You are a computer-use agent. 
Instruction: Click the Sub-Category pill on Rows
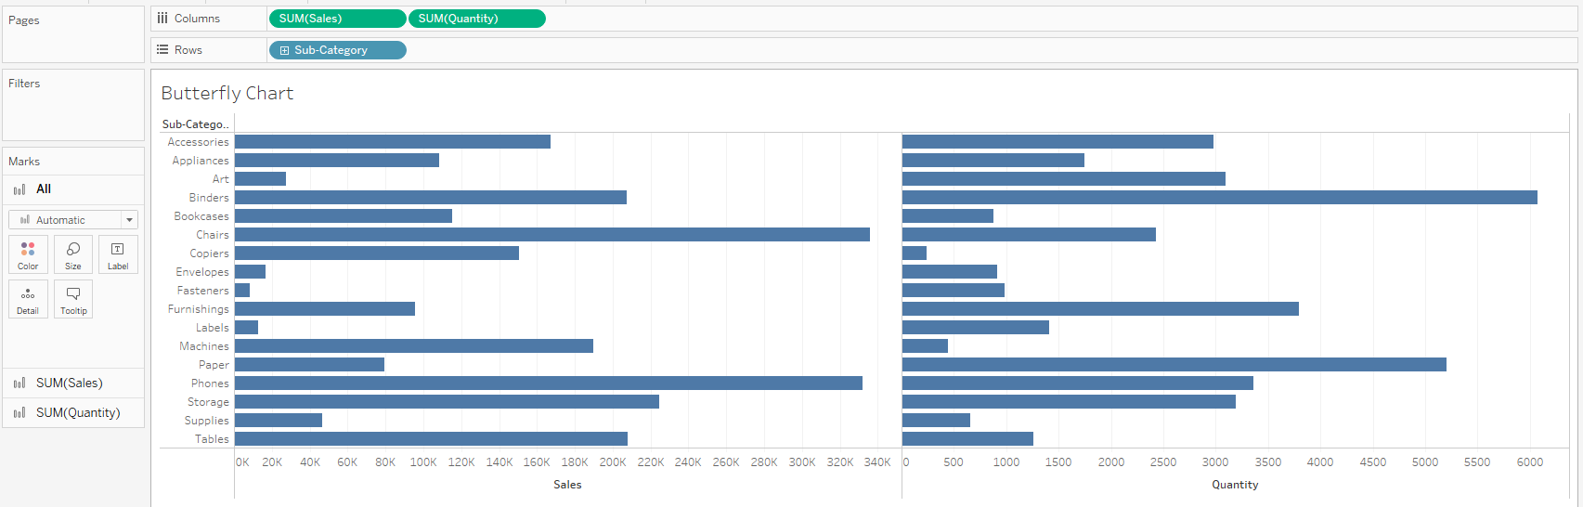[x=337, y=50]
